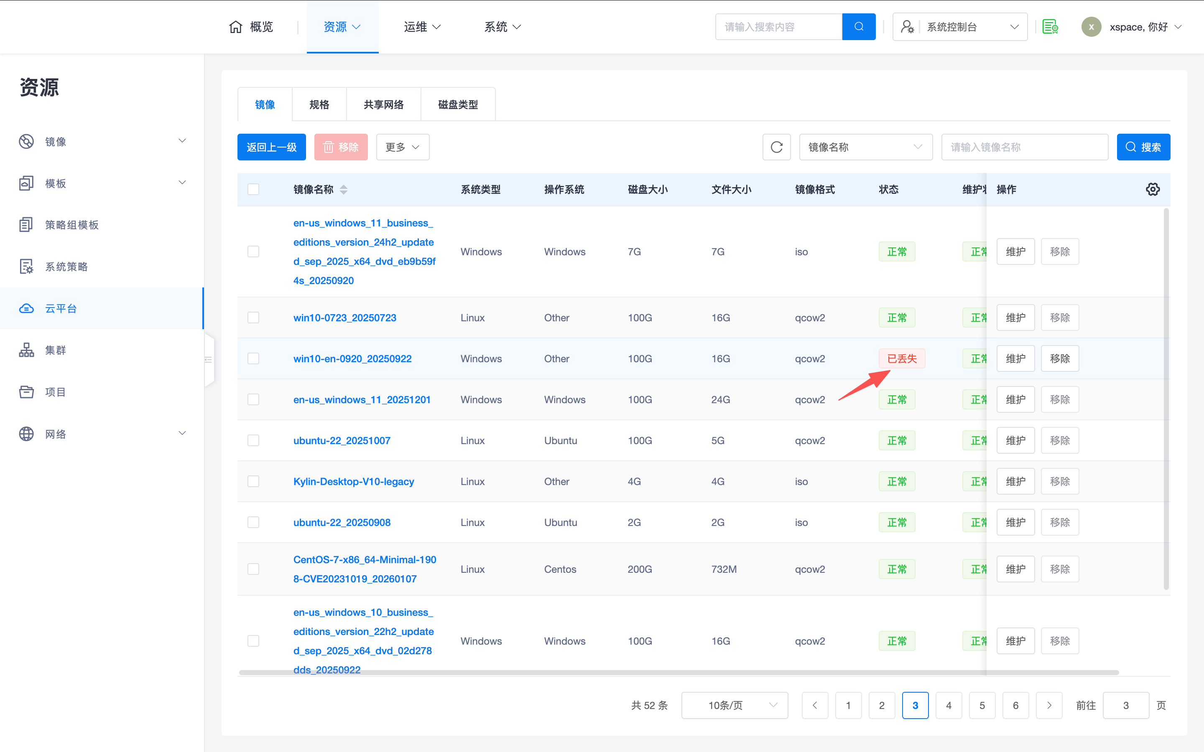
Task: Sort the table by the 镜像名称 column
Action: click(x=343, y=190)
